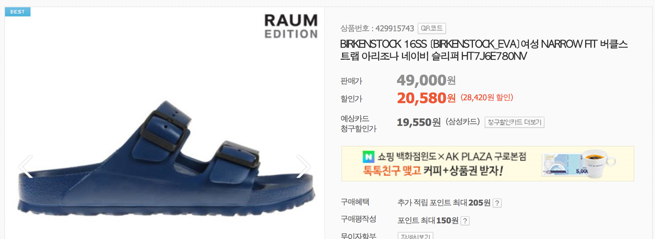Viewport: 655px width, 239px height.
Task: Open the question mark help beside 205원 points
Action: pyautogui.click(x=497, y=203)
